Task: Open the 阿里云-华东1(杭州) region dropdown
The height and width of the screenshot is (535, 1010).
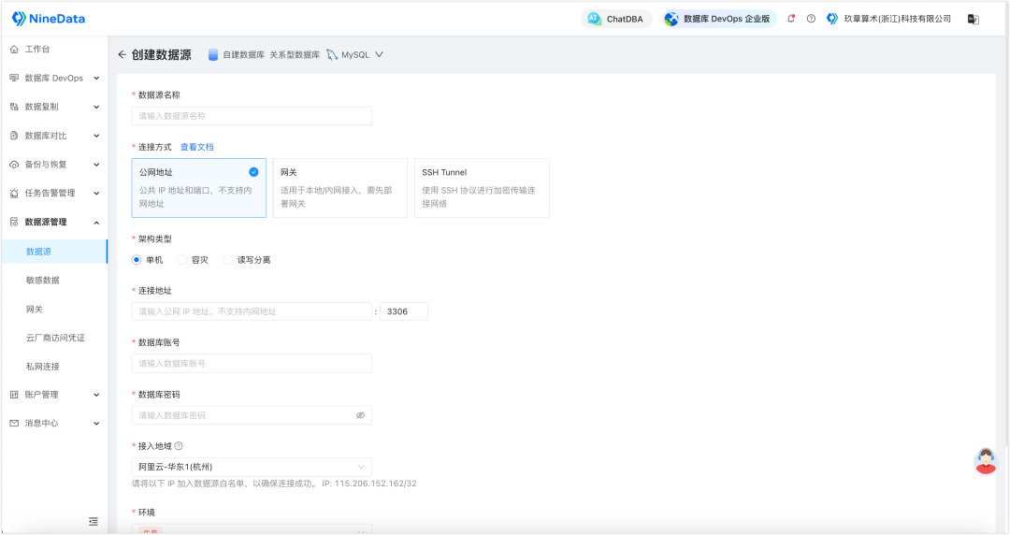Action: [252, 467]
